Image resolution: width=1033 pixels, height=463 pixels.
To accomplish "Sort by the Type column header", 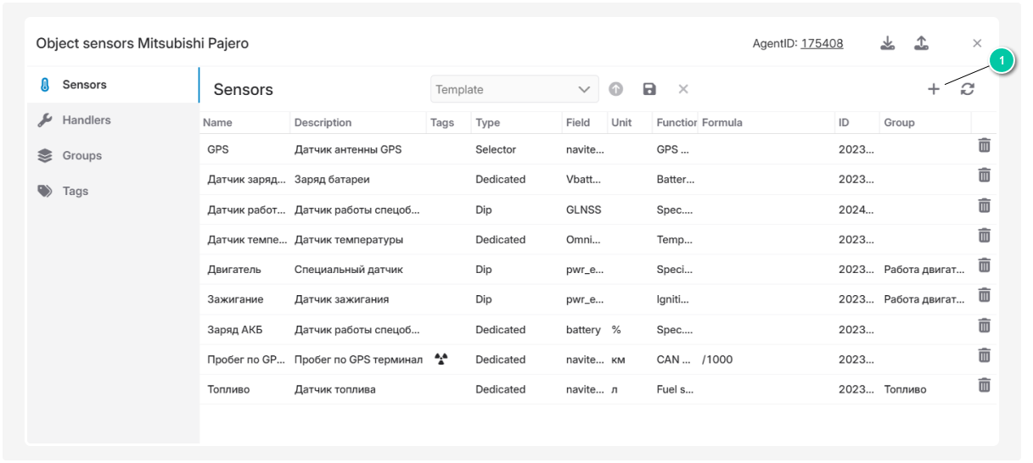I will click(x=488, y=123).
